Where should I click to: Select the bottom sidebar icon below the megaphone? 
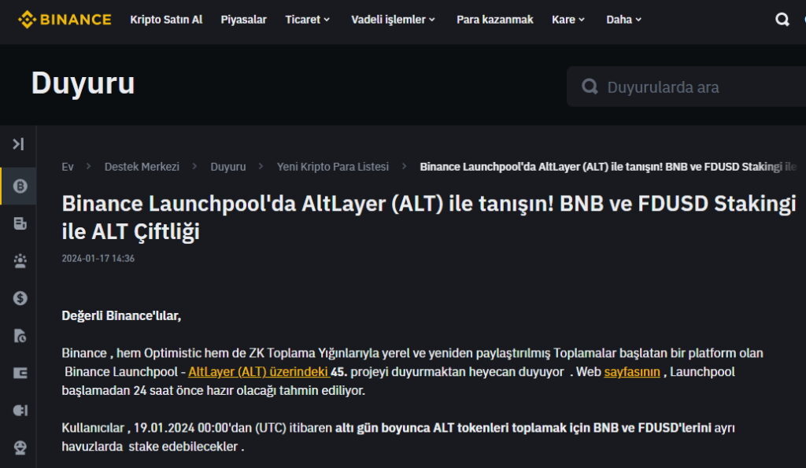coord(20,448)
